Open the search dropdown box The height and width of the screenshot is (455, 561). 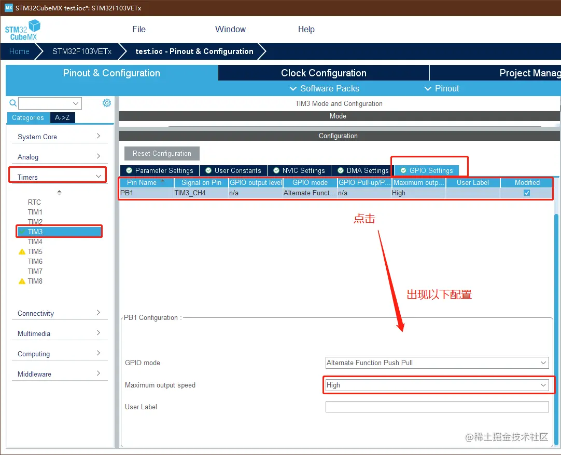coord(50,103)
